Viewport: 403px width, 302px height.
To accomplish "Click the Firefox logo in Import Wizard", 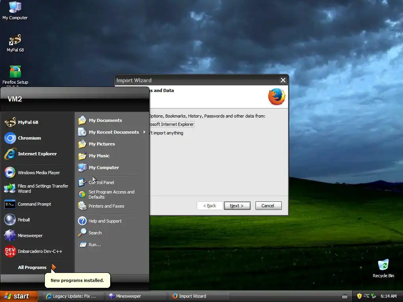I will 277,97.
